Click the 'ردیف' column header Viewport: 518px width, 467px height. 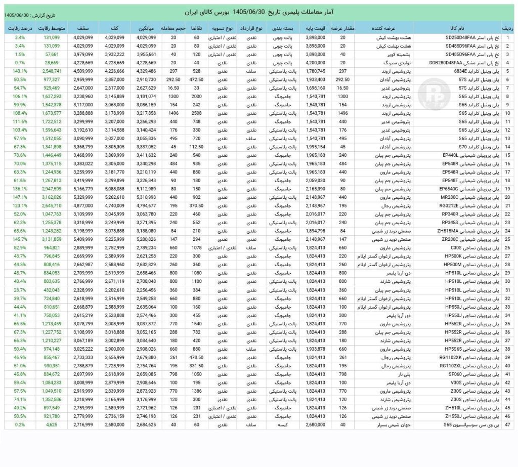coord(507,28)
